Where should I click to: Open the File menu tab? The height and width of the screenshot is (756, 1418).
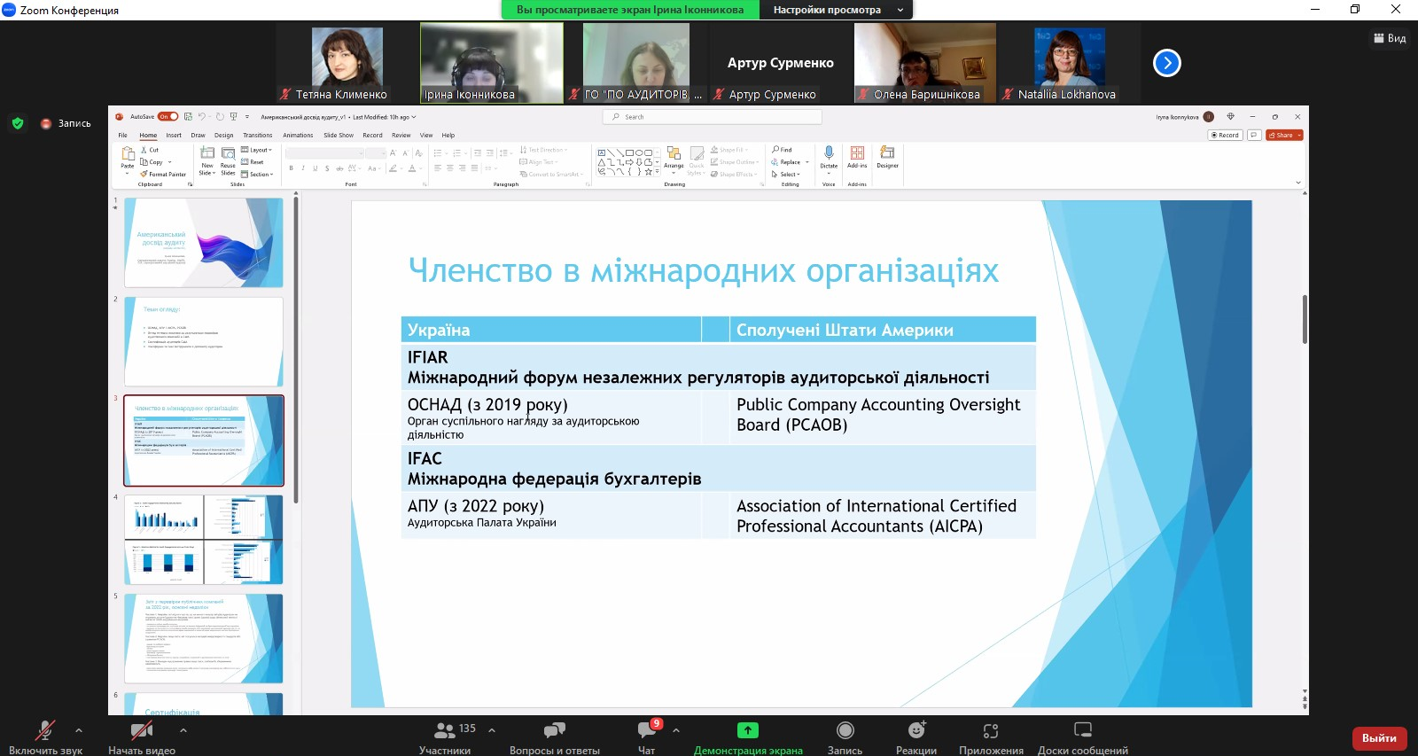point(123,136)
